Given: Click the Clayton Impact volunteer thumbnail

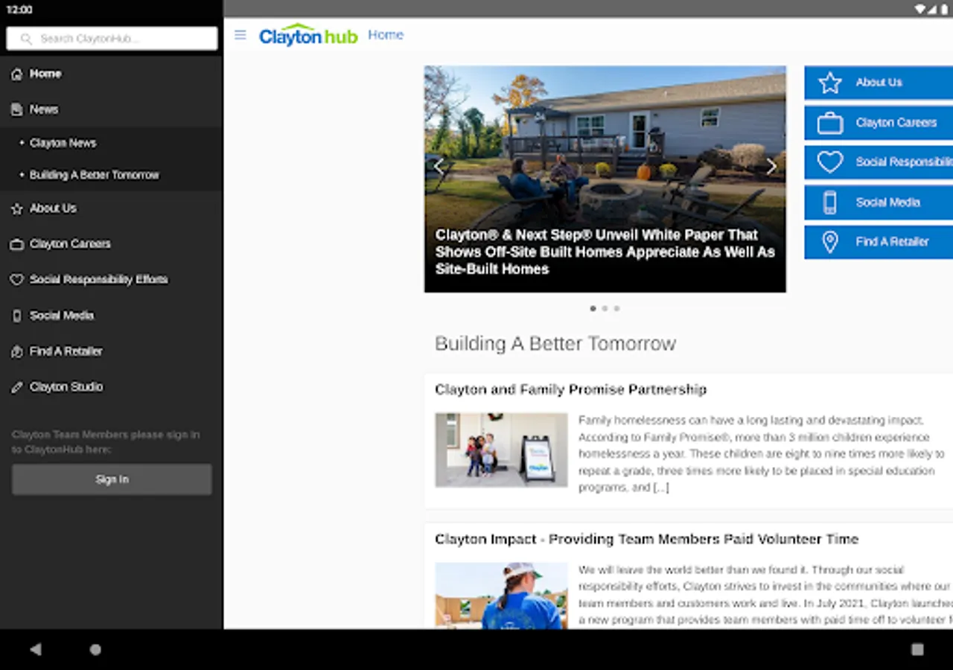Looking at the screenshot, I should pyautogui.click(x=501, y=596).
